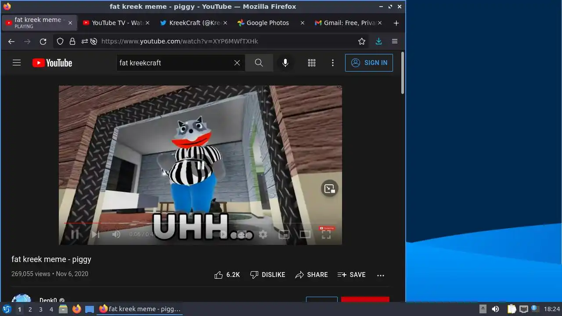
Task: Open update notifier tray icon
Action: tap(535, 309)
